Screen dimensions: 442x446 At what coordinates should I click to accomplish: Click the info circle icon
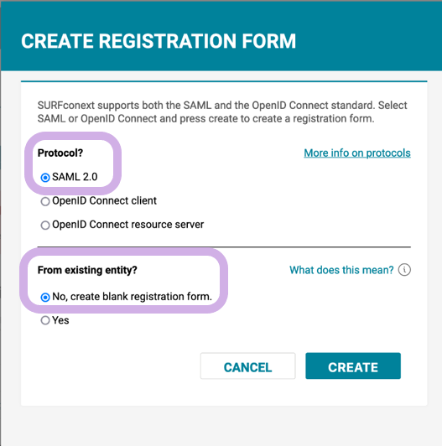404,270
